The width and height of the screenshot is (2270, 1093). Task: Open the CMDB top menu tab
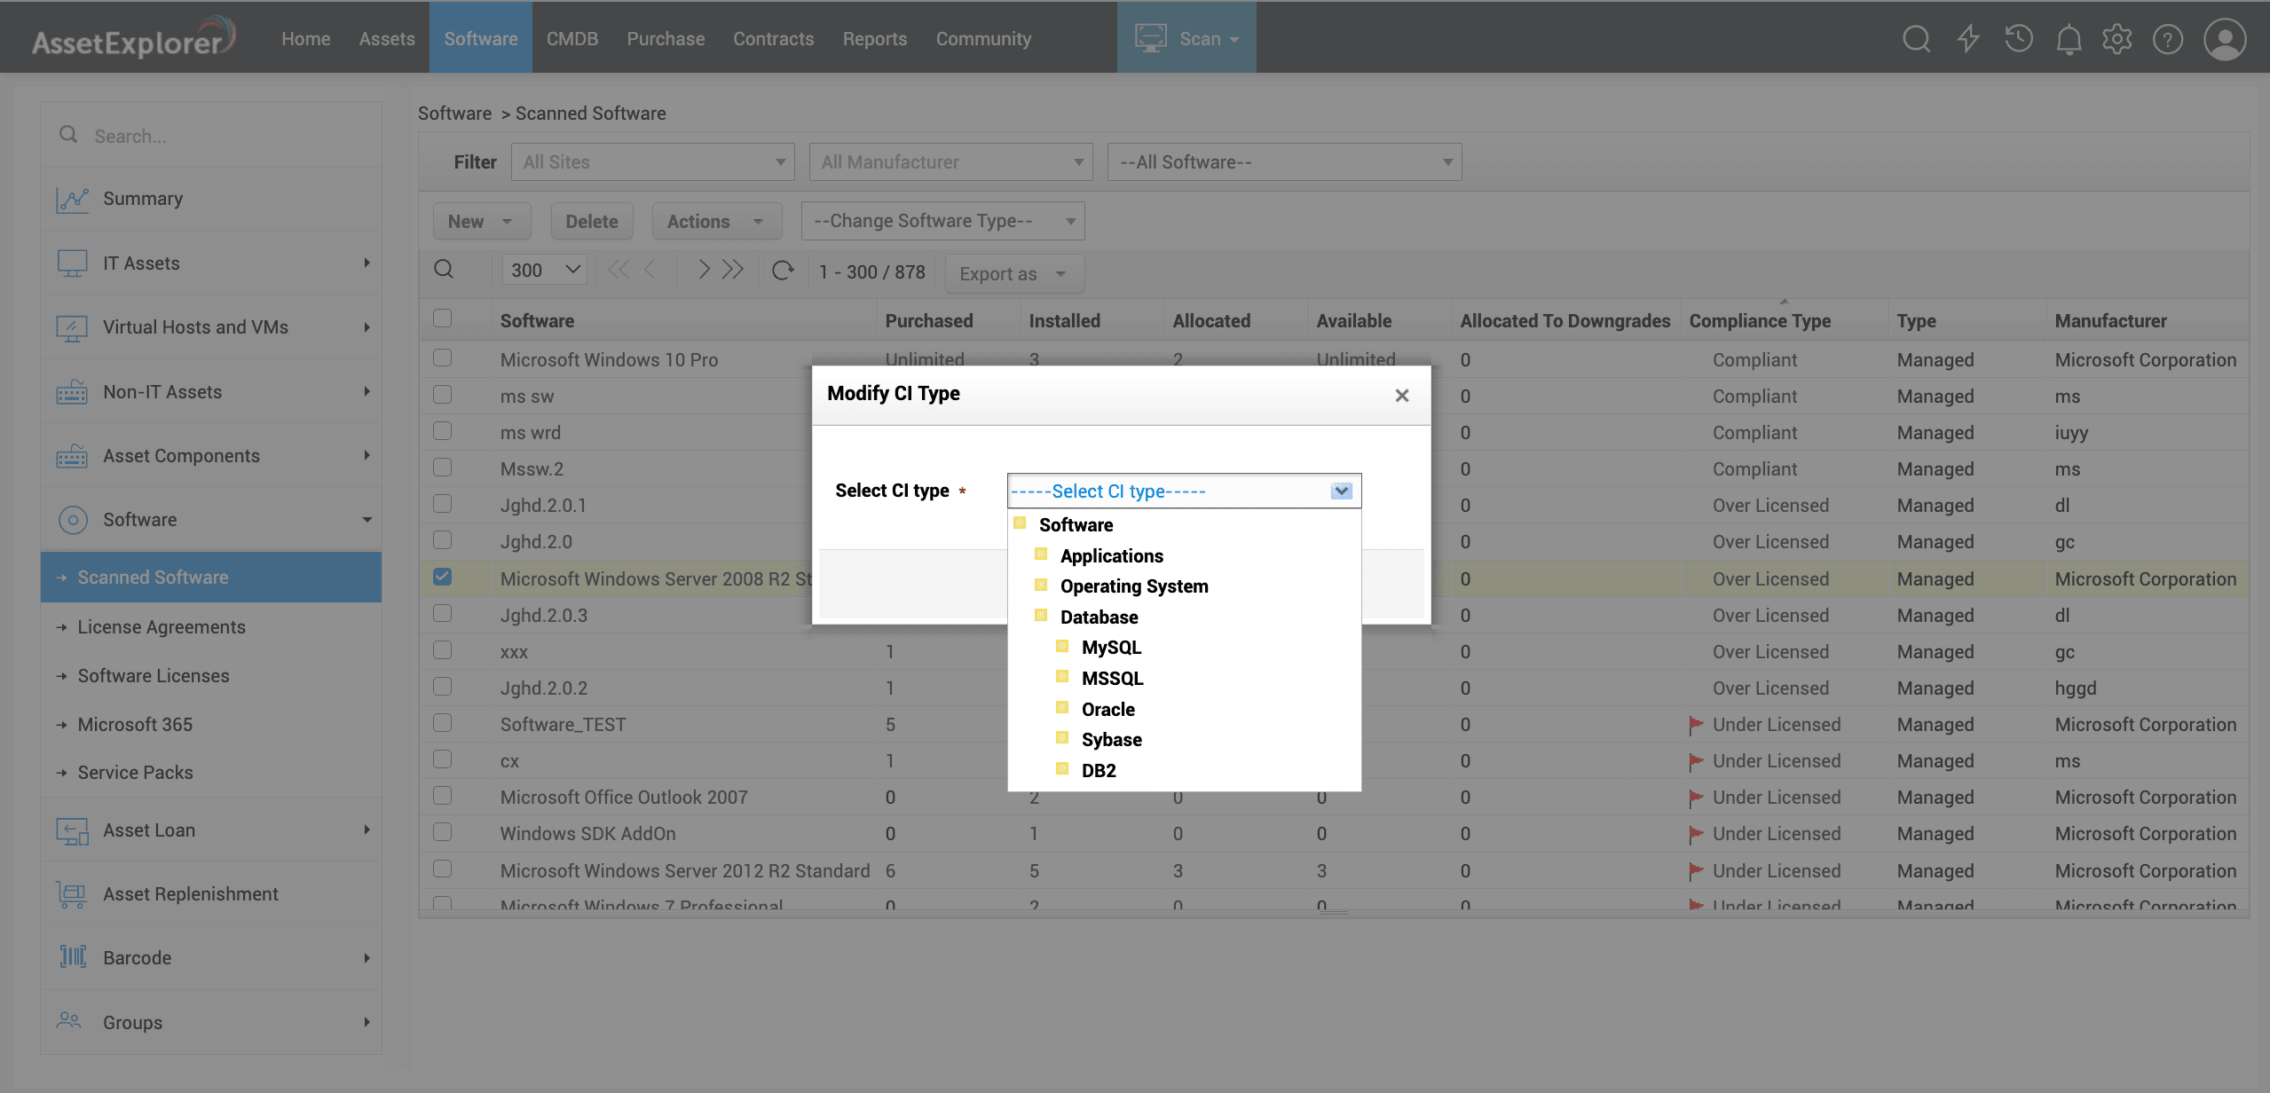[571, 39]
